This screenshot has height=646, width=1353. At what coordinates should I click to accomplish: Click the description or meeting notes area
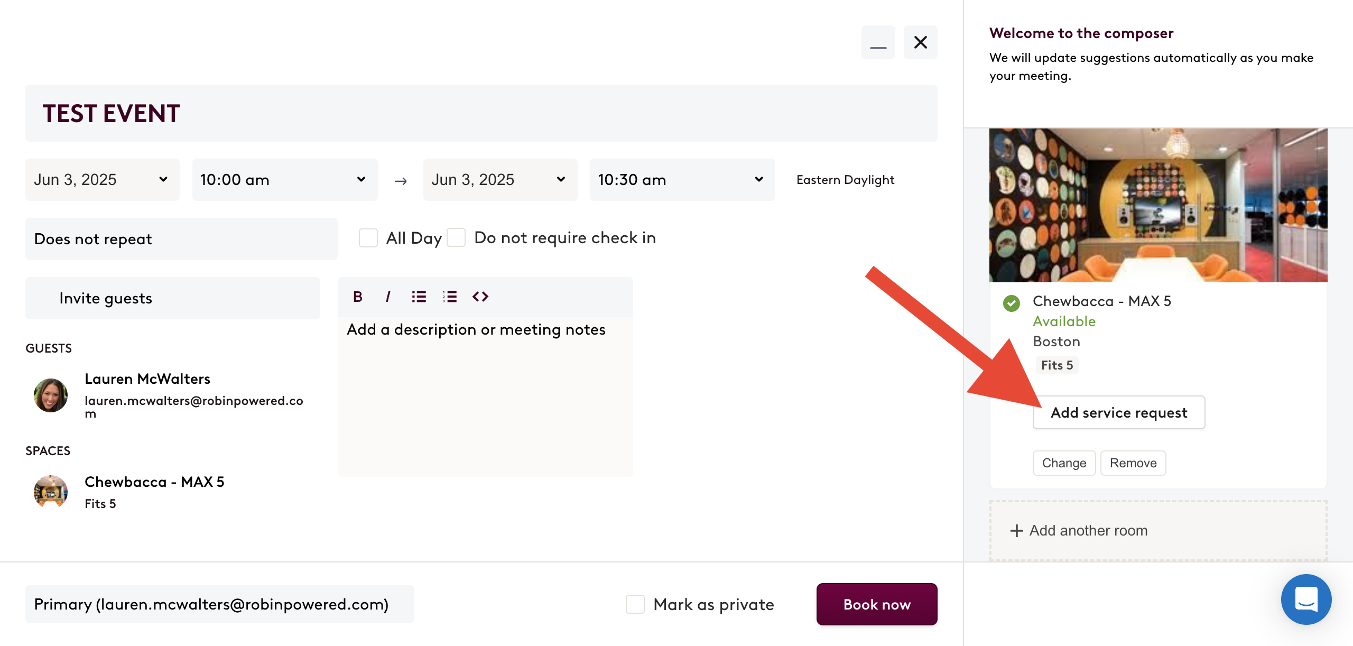tap(486, 396)
